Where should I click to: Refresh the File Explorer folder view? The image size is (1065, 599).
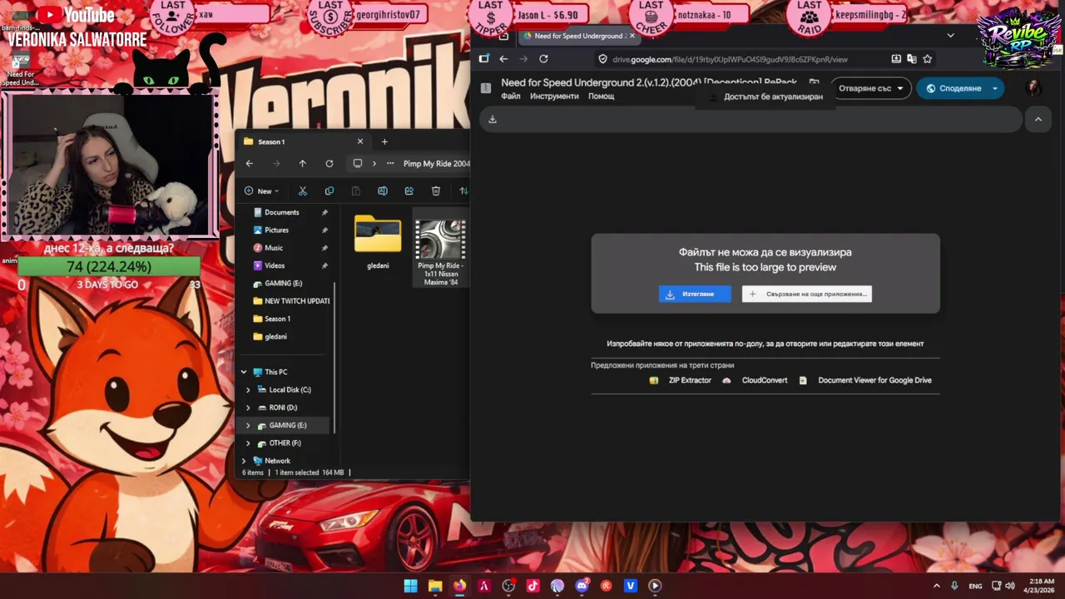pos(329,163)
